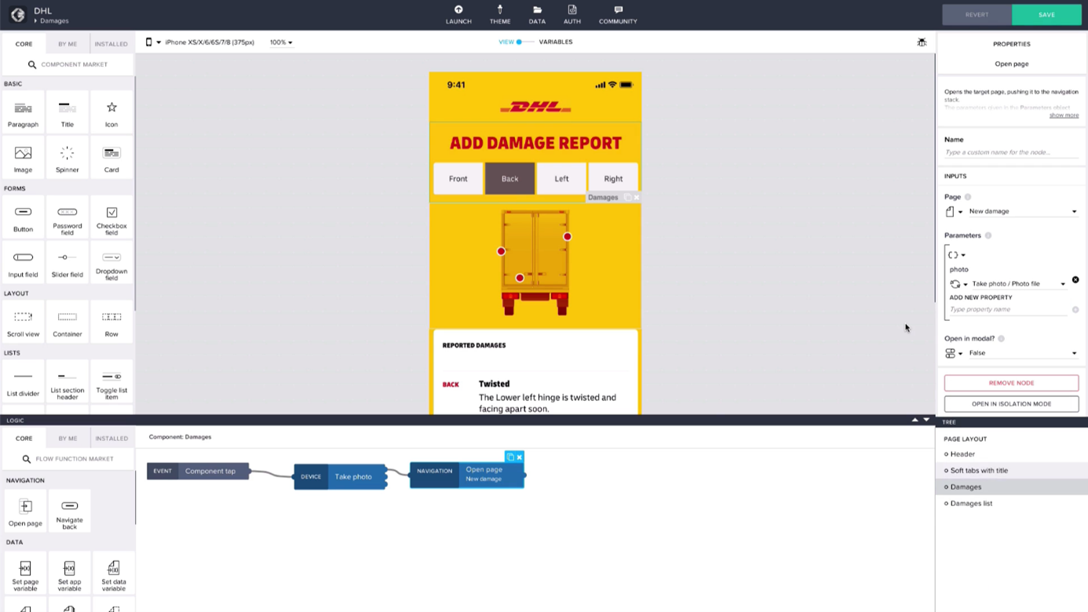1088x612 pixels.
Task: Select the Password field component
Action: coord(68,218)
